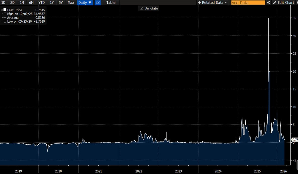The image size is (298, 174).
Task: Click the Annotate button
Action: coord(149,8)
